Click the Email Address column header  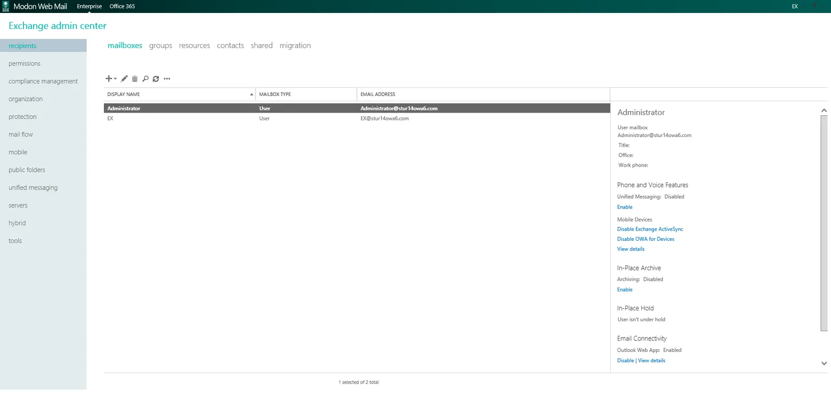pos(484,94)
